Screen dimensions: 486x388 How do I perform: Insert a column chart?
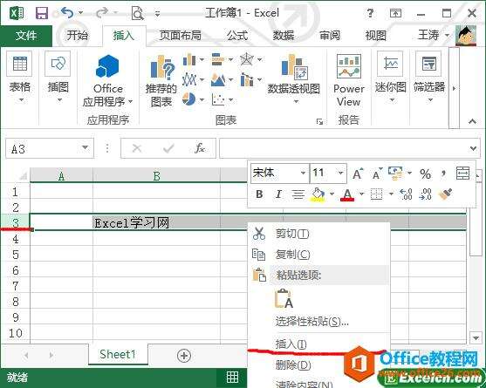(x=189, y=59)
